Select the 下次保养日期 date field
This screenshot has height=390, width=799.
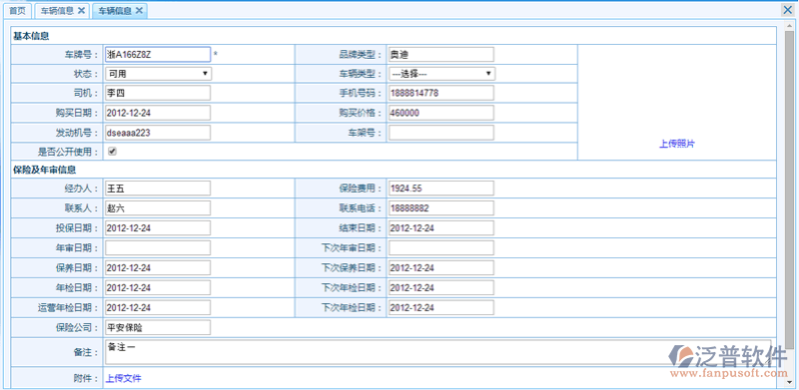tap(440, 267)
